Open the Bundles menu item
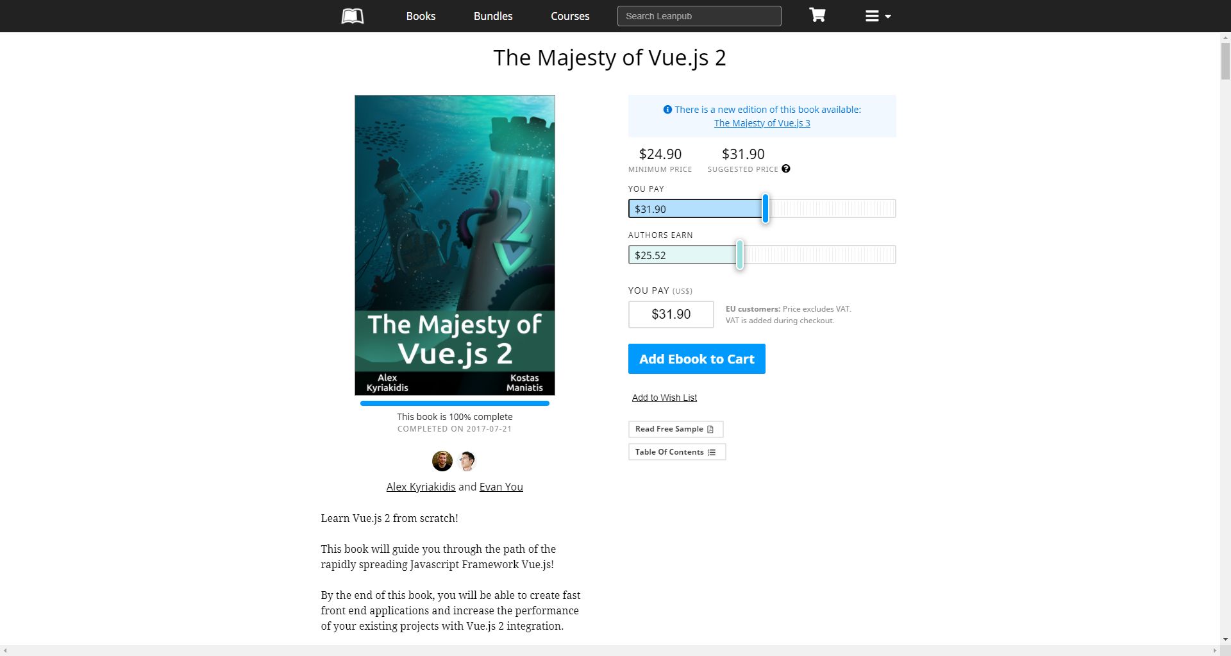Image resolution: width=1231 pixels, height=656 pixels. [493, 16]
